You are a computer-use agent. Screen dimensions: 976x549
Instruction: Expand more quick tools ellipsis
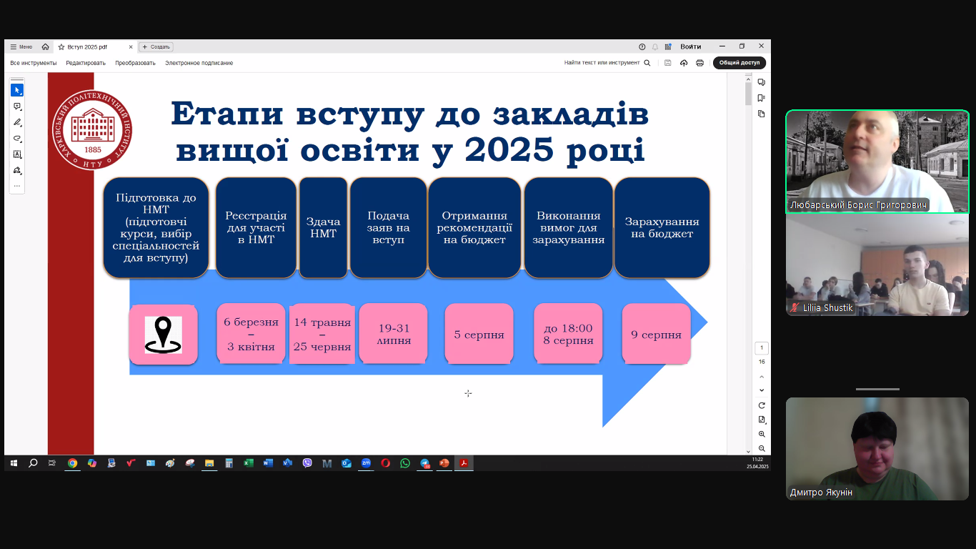click(17, 186)
